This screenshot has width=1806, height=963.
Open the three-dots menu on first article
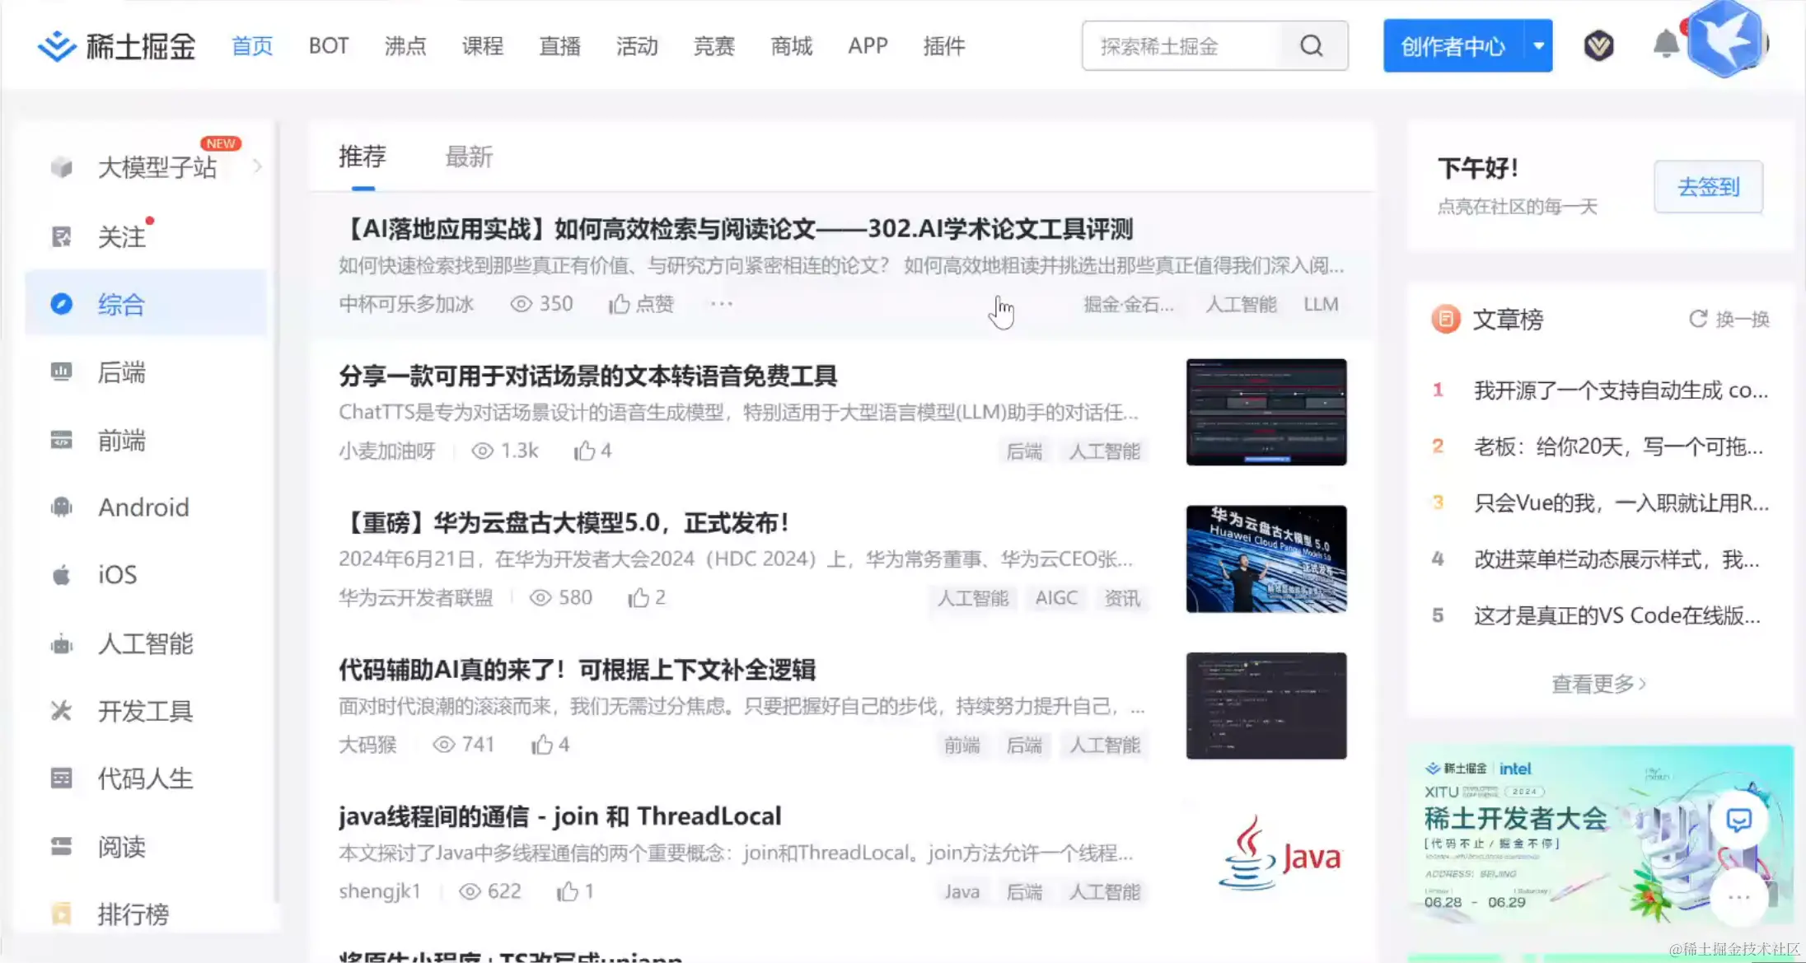pyautogui.click(x=721, y=304)
